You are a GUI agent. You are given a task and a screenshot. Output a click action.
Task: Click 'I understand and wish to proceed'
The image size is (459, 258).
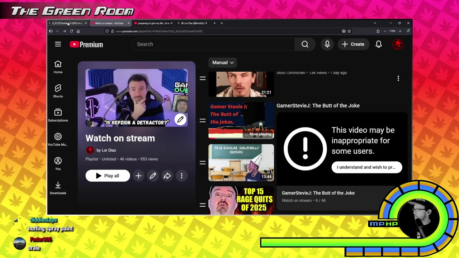pyautogui.click(x=366, y=167)
